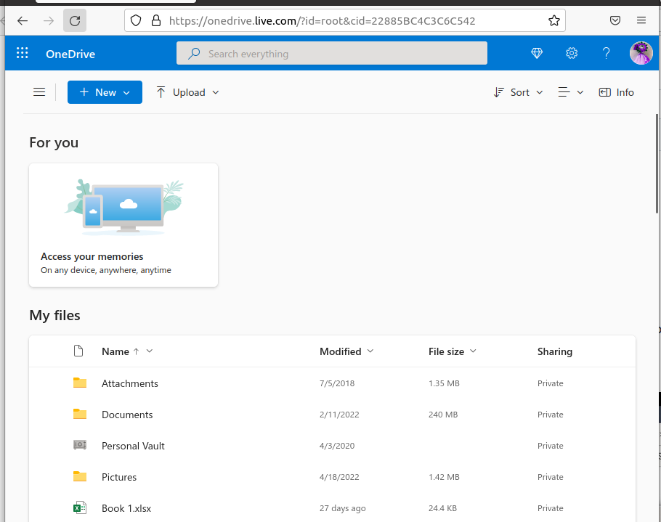
Task: Open the Sort options dropdown
Action: coord(518,92)
